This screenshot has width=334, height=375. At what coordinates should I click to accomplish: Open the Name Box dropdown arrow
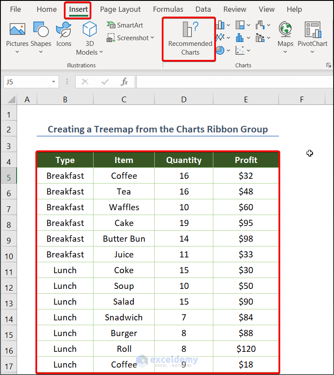click(54, 82)
